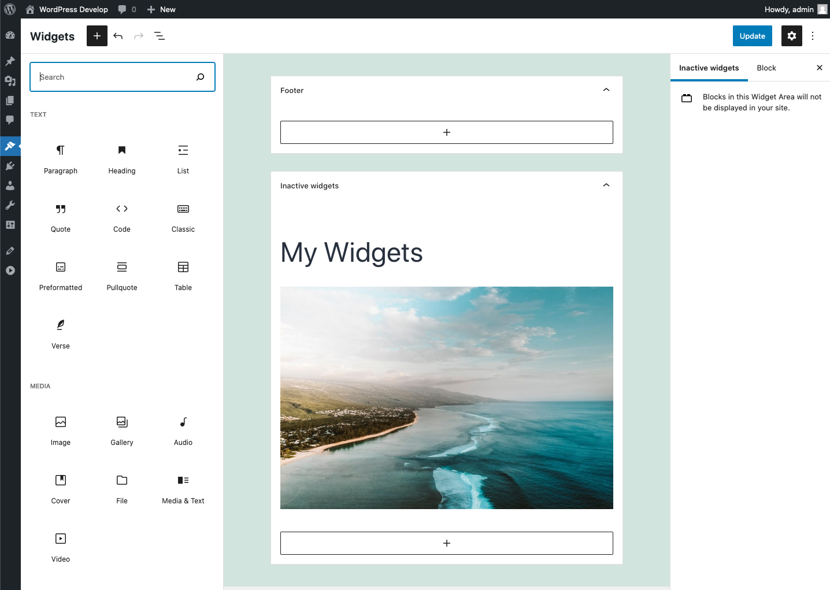This screenshot has width=830, height=590.
Task: Insert a Paragraph block
Action: click(61, 159)
